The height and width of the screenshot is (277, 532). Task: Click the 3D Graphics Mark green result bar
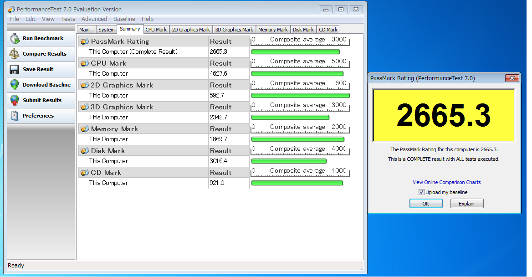[x=290, y=118]
